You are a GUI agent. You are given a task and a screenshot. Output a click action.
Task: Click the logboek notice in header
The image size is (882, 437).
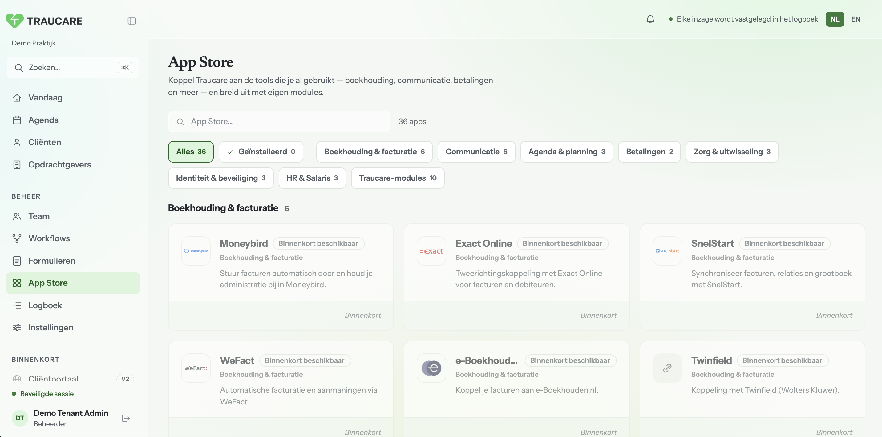tap(743, 19)
